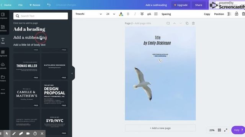This screenshot has height=137, width=245.
Task: Select 'by Emily Dickinson' text on canvas
Action: click(x=157, y=43)
